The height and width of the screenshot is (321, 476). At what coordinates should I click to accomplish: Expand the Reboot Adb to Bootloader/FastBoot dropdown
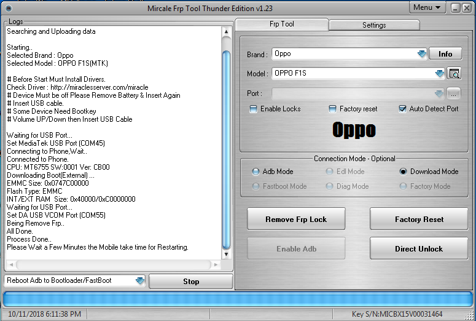139,280
